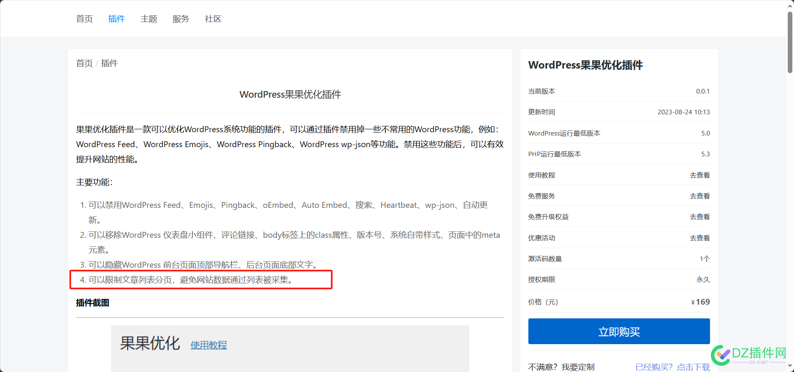Screen dimensions: 794x372
Task: Click the 使用教程 link beside 果果优化
Action: pyautogui.click(x=209, y=345)
